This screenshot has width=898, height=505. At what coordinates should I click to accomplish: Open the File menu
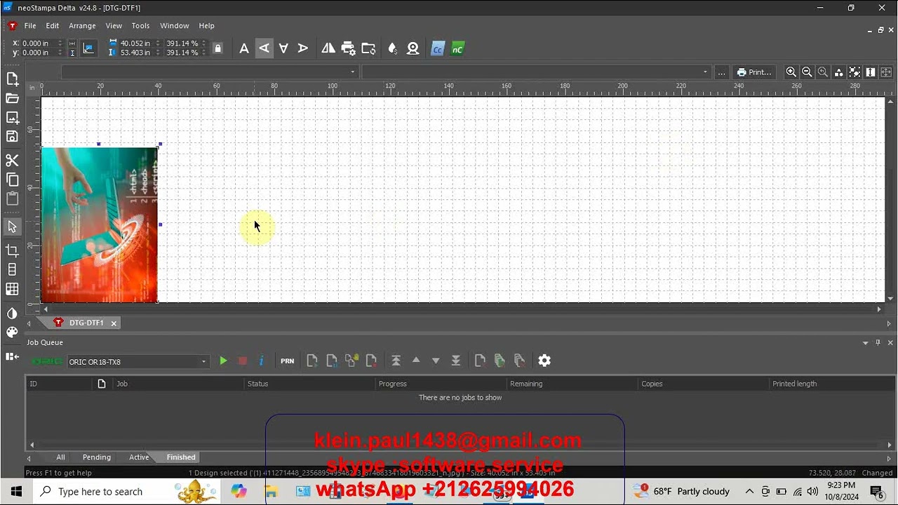[x=30, y=26]
